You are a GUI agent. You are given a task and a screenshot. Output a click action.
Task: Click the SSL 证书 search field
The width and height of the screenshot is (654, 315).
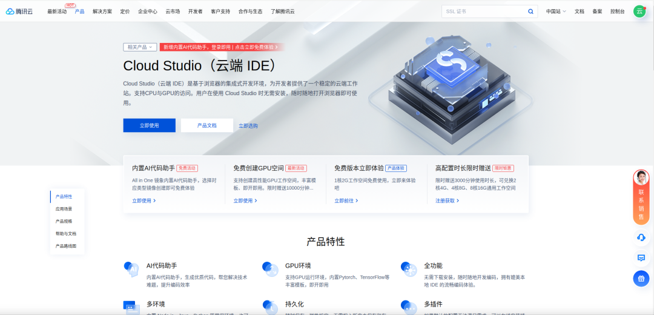[484, 12]
